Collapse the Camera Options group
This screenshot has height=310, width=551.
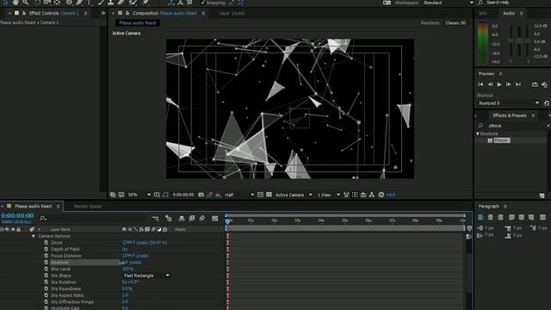coord(34,236)
